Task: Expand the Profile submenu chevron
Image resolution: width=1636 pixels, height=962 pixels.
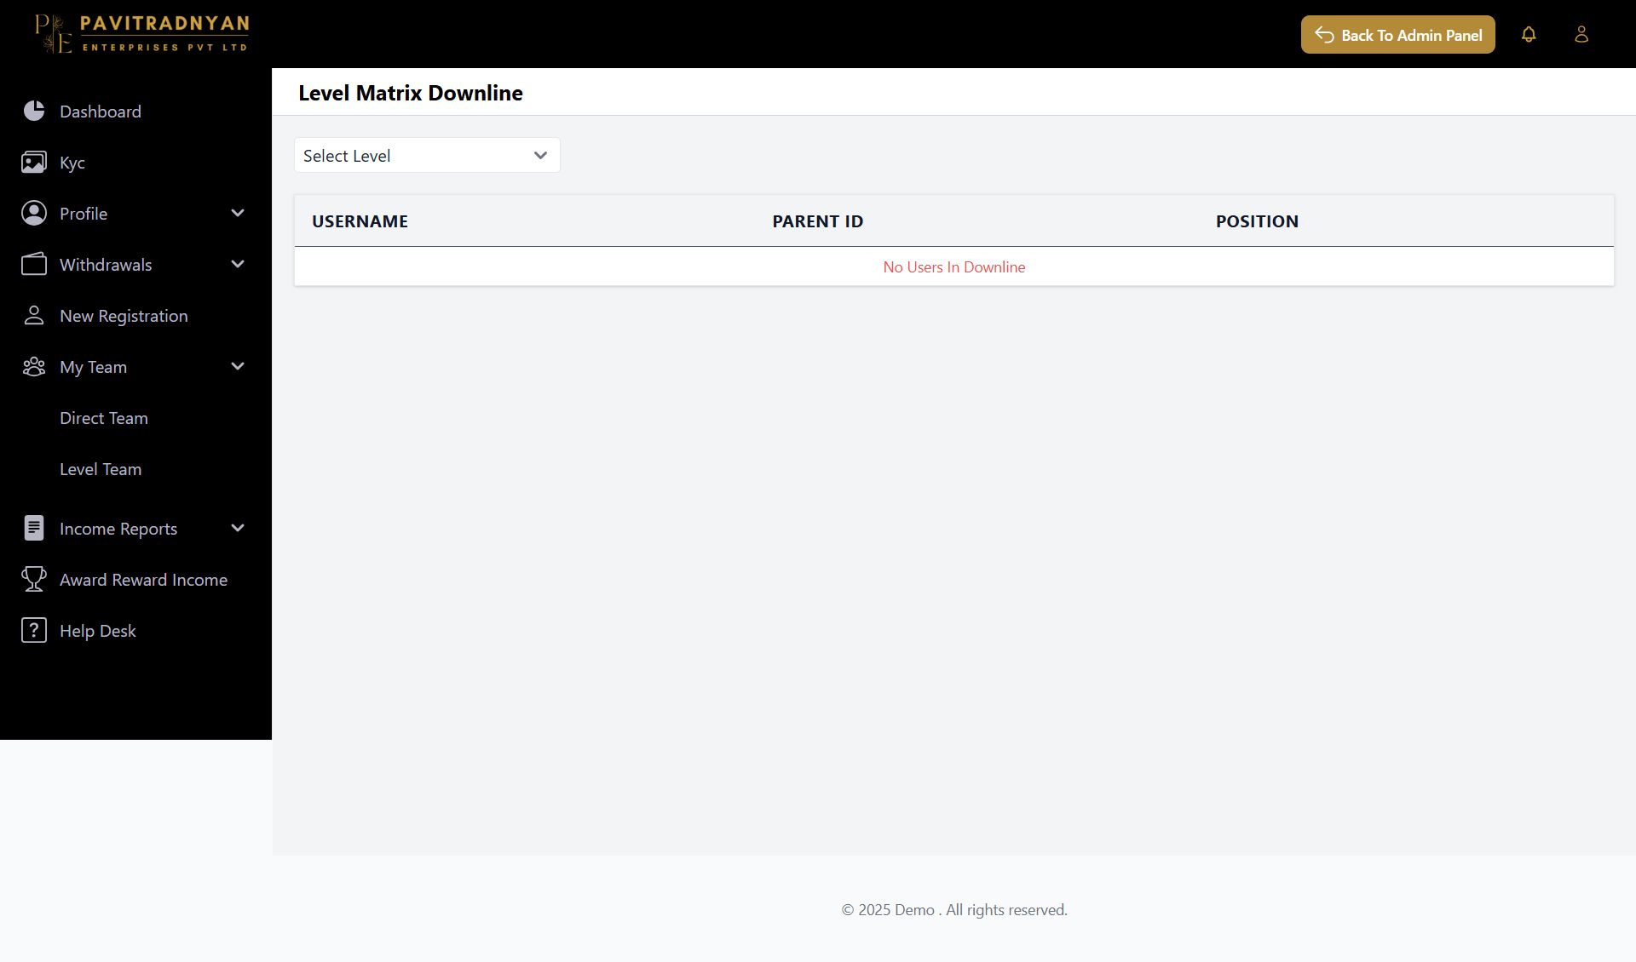Action: tap(238, 213)
